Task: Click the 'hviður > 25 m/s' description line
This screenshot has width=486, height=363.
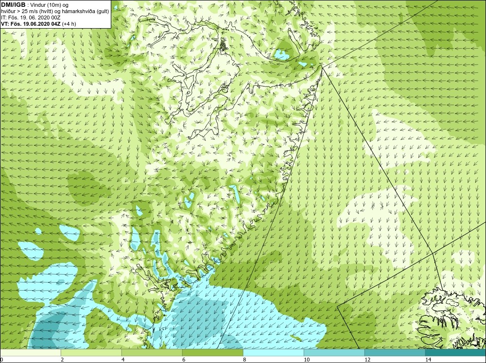Action: click(55, 12)
